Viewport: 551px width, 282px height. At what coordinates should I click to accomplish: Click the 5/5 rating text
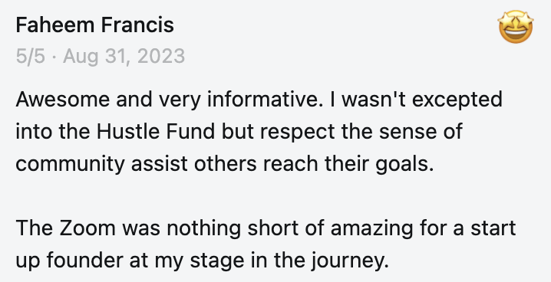tap(30, 56)
